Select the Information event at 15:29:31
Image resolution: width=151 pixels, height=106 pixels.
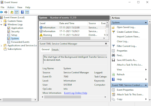(x=72, y=31)
